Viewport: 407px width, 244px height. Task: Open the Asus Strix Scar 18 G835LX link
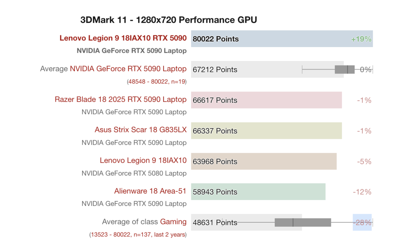140,130
